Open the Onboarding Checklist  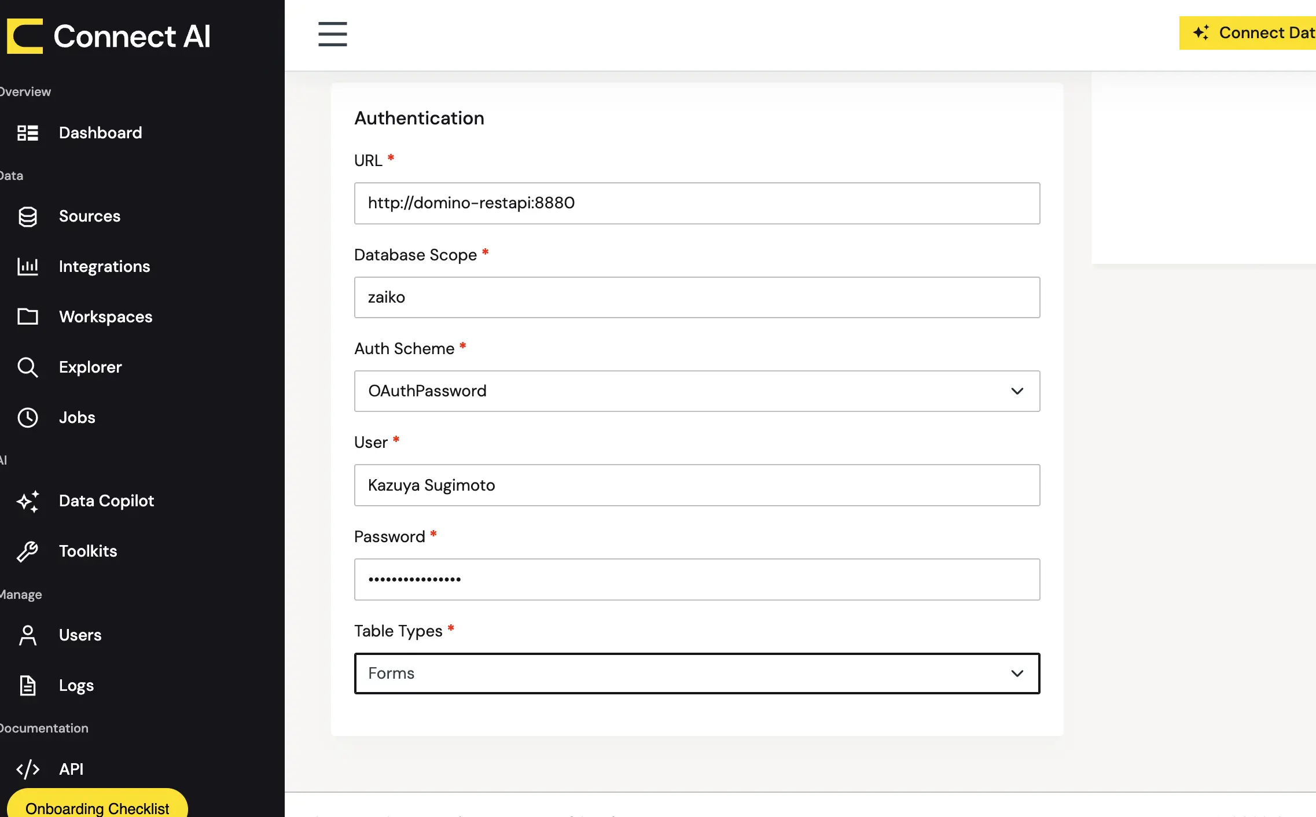97,804
